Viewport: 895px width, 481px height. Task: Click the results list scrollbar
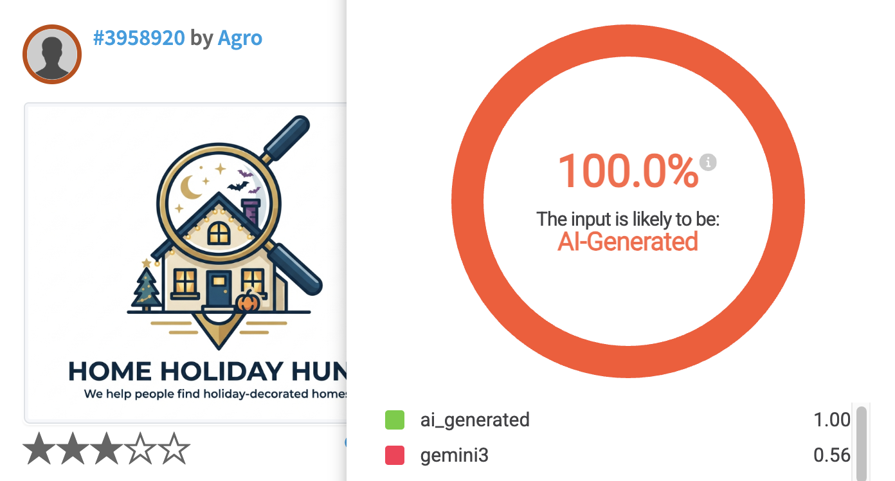click(x=862, y=442)
